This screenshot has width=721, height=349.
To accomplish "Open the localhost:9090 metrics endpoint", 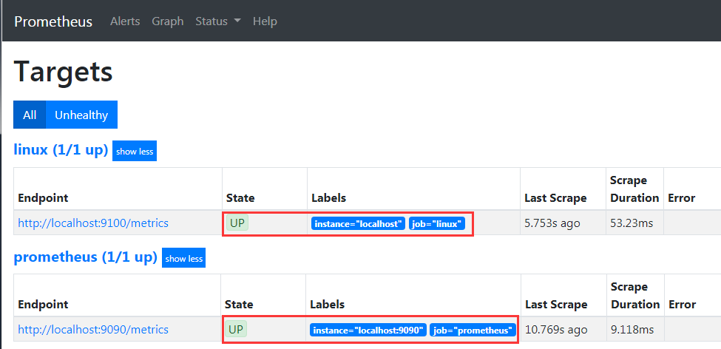I will (93, 329).
